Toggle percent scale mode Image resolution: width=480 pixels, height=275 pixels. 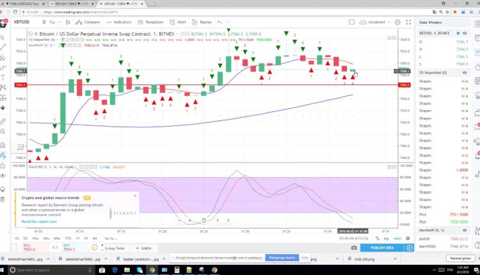tap(377, 239)
